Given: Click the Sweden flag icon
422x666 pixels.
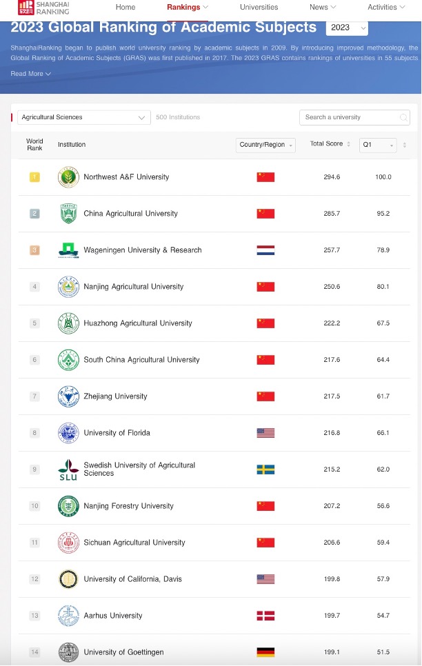Looking at the screenshot, I should pyautogui.click(x=265, y=470).
